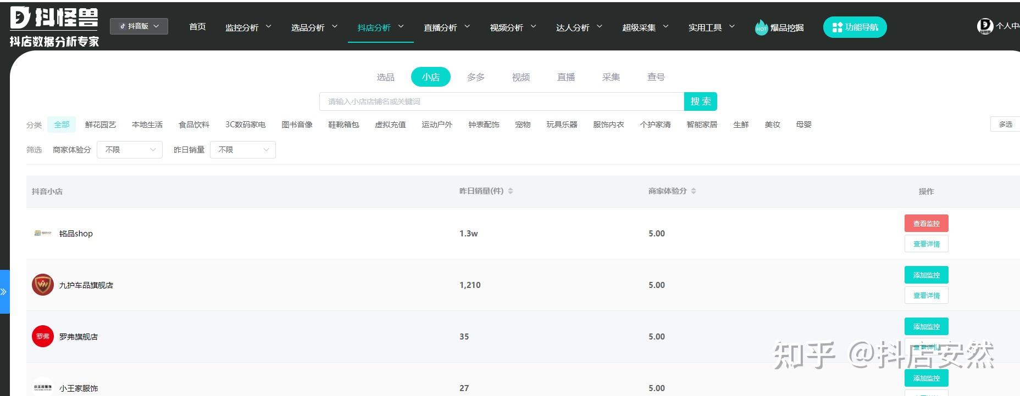
Task: Click the 抖怪兽 logo
Action: 54,27
